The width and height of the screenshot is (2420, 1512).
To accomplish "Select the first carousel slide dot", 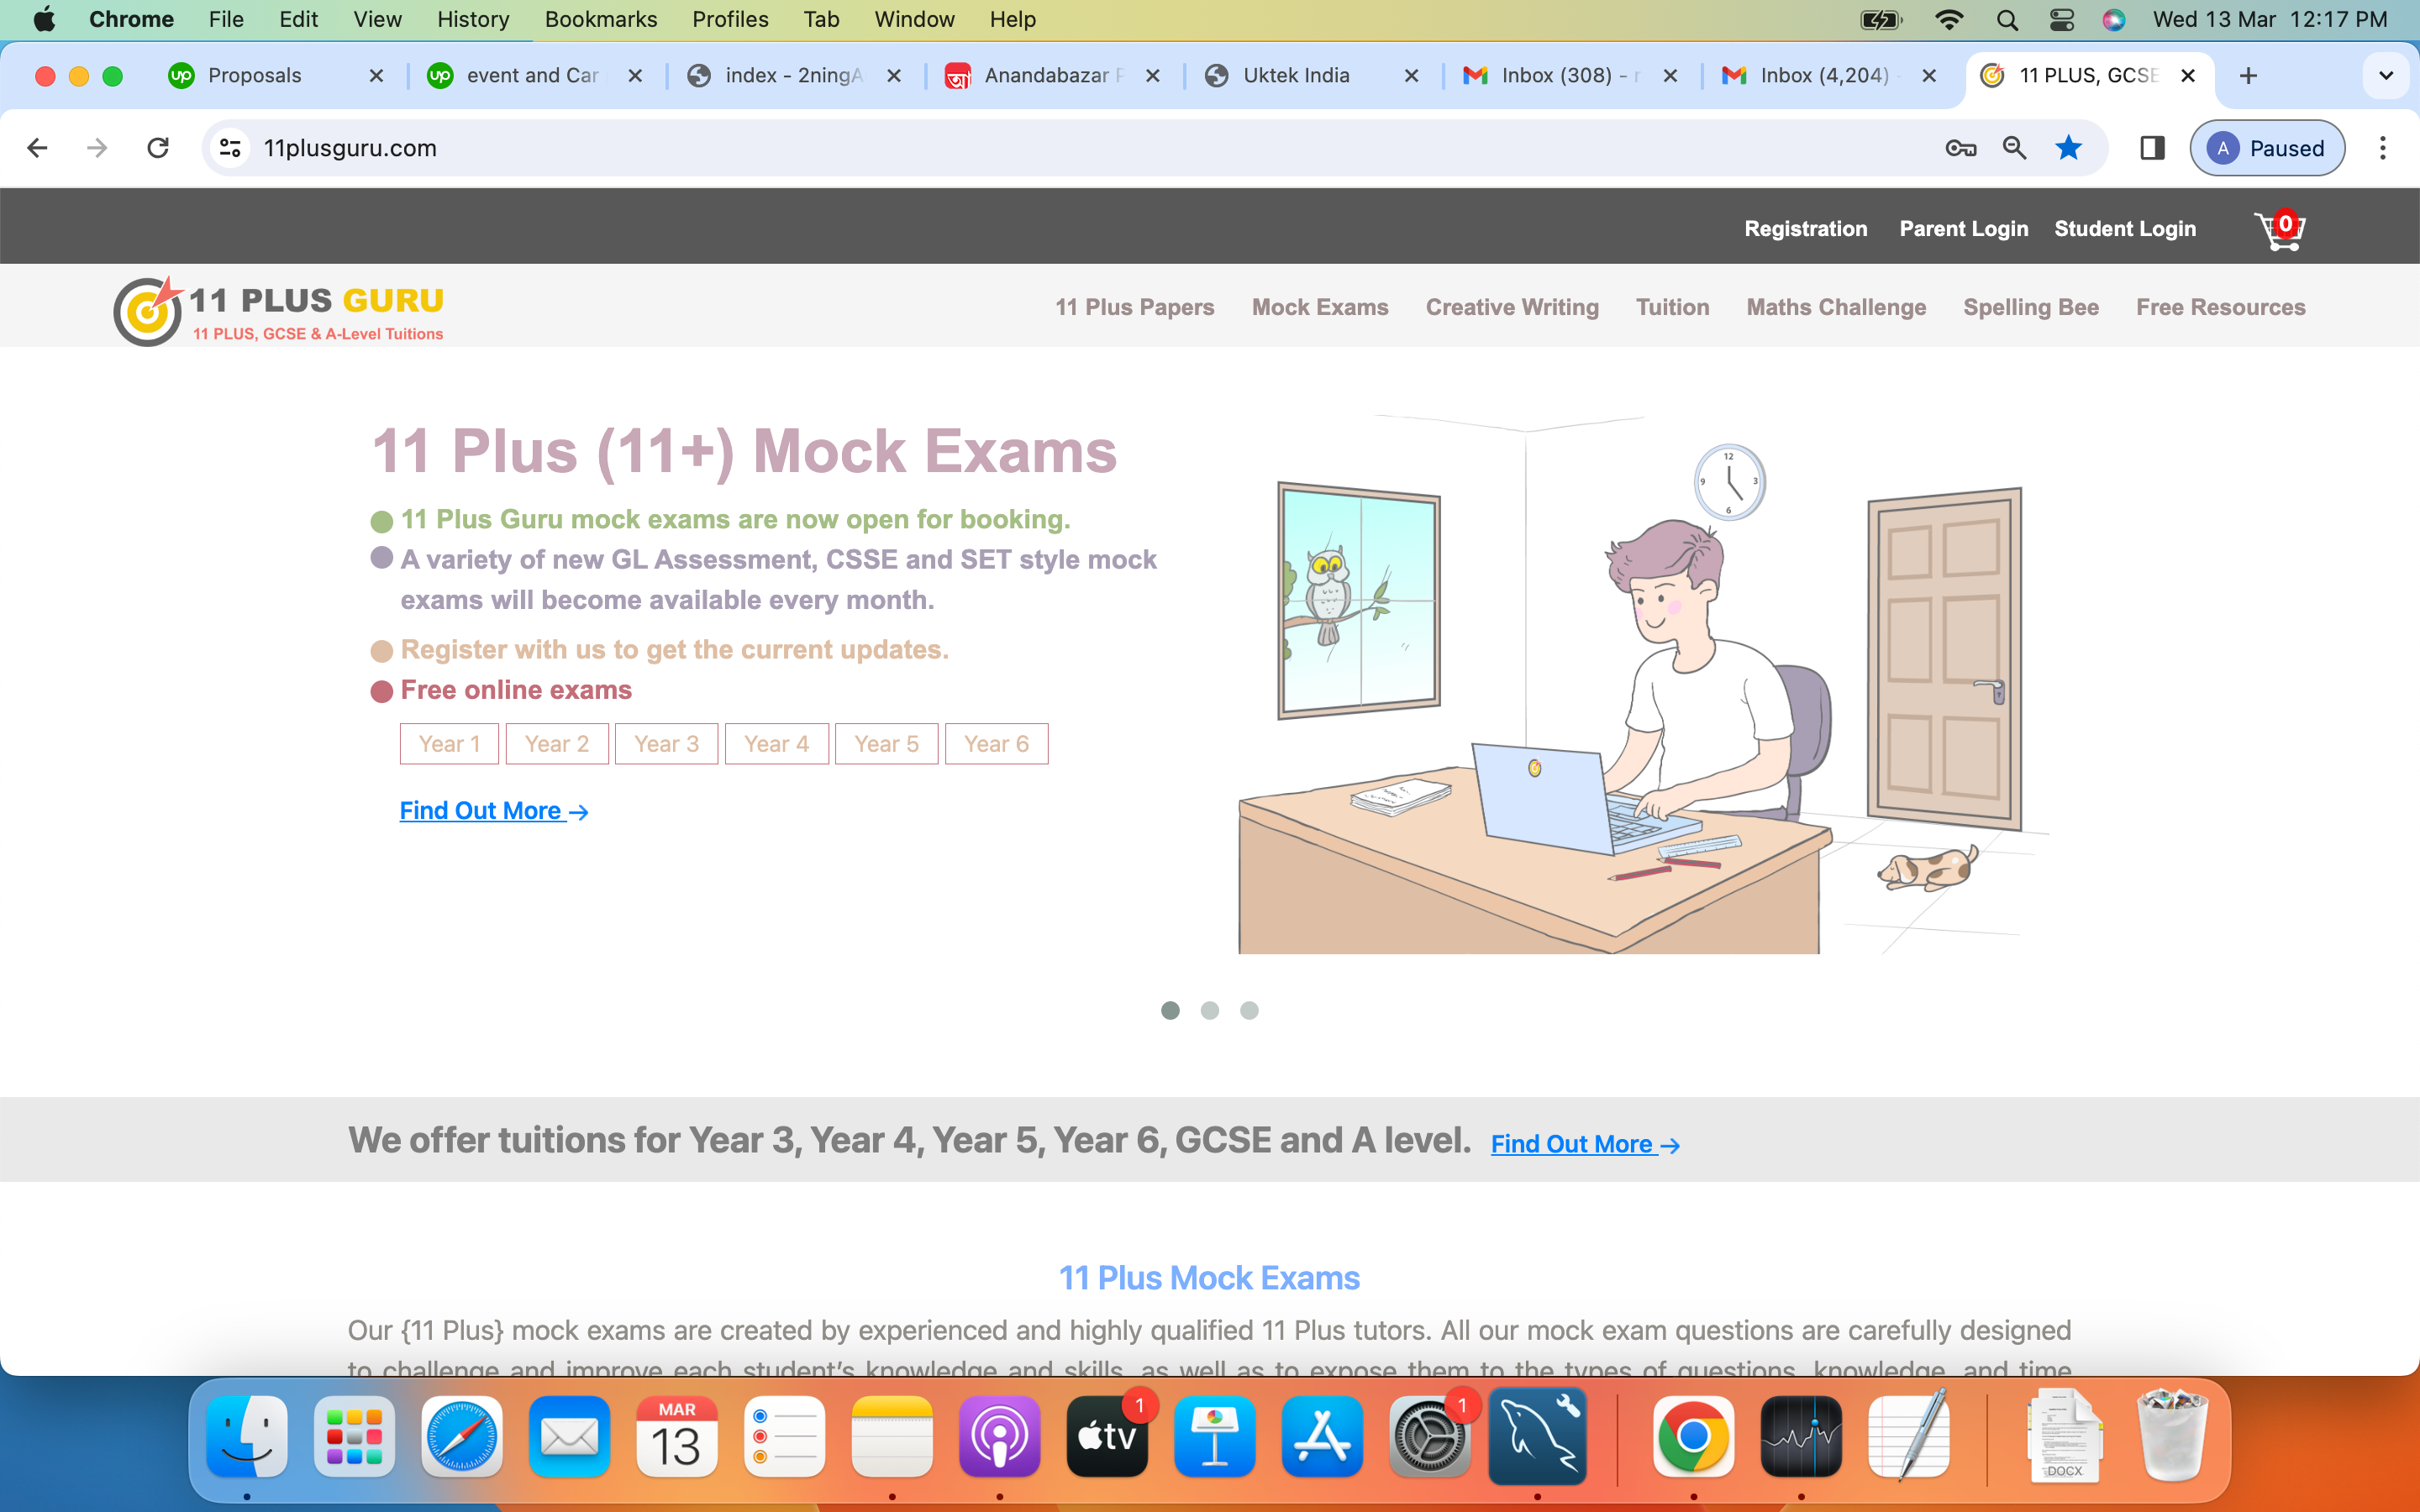I will point(1170,1010).
